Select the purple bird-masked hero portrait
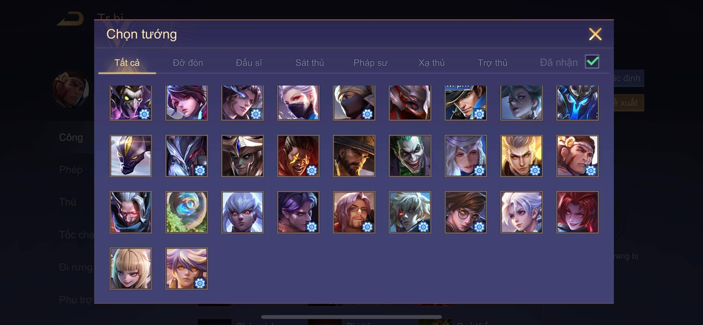 (x=131, y=103)
